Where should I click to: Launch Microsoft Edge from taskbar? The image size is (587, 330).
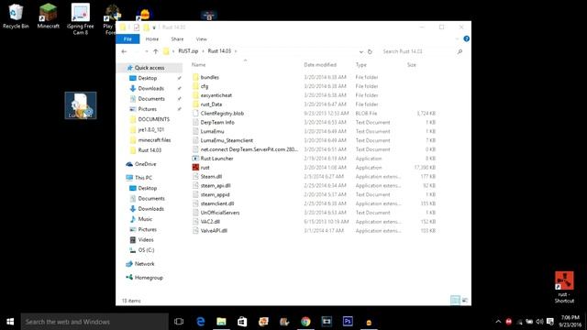[x=201, y=322]
